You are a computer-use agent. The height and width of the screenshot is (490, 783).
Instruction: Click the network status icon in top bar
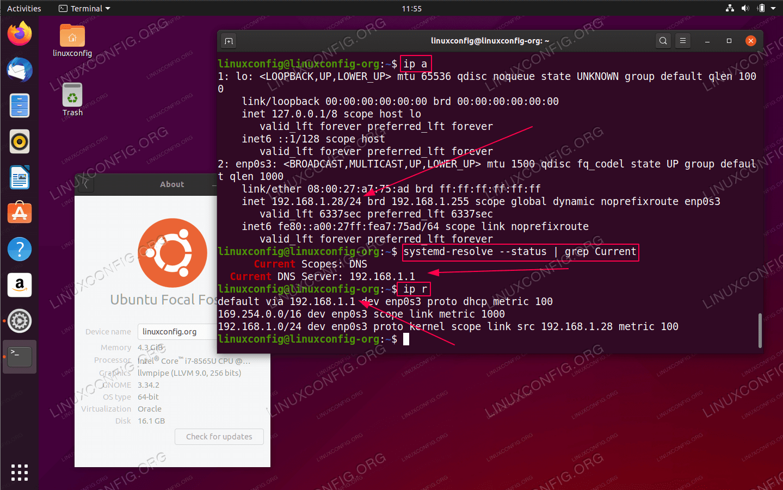pyautogui.click(x=730, y=8)
